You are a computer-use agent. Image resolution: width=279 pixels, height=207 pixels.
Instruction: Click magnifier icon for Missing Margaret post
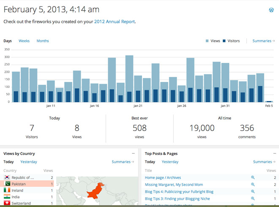coord(253,185)
